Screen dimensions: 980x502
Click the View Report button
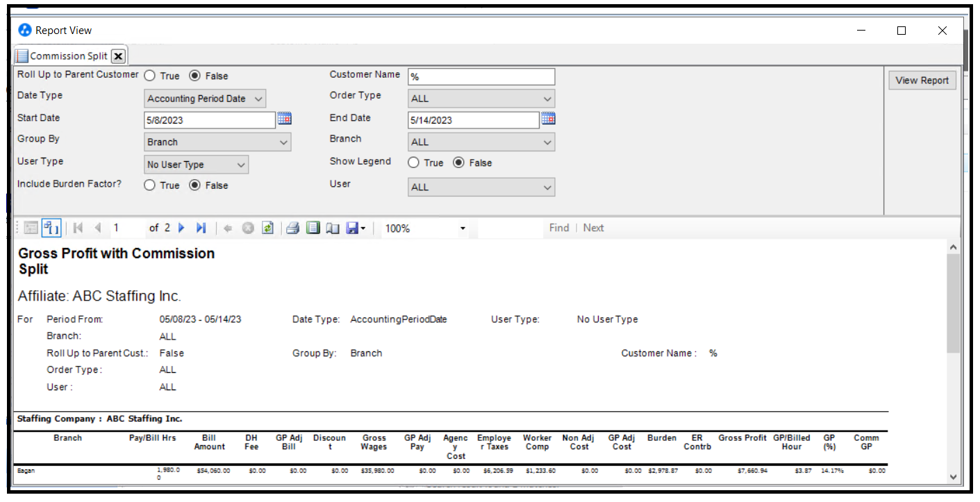[x=922, y=81]
